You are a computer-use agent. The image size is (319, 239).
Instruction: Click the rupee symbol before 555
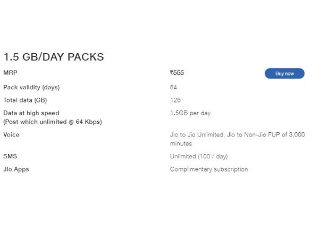point(172,73)
